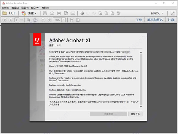Click the edit document pencil icon
This screenshot has height=134, width=178.
click(66, 13)
